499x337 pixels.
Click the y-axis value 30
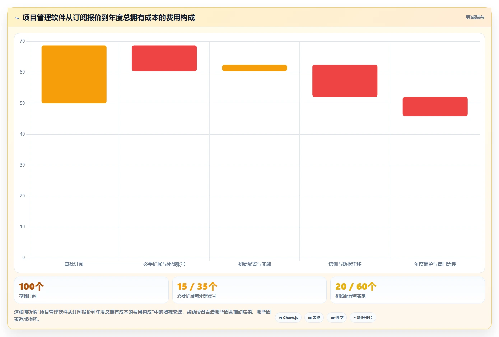click(22, 165)
